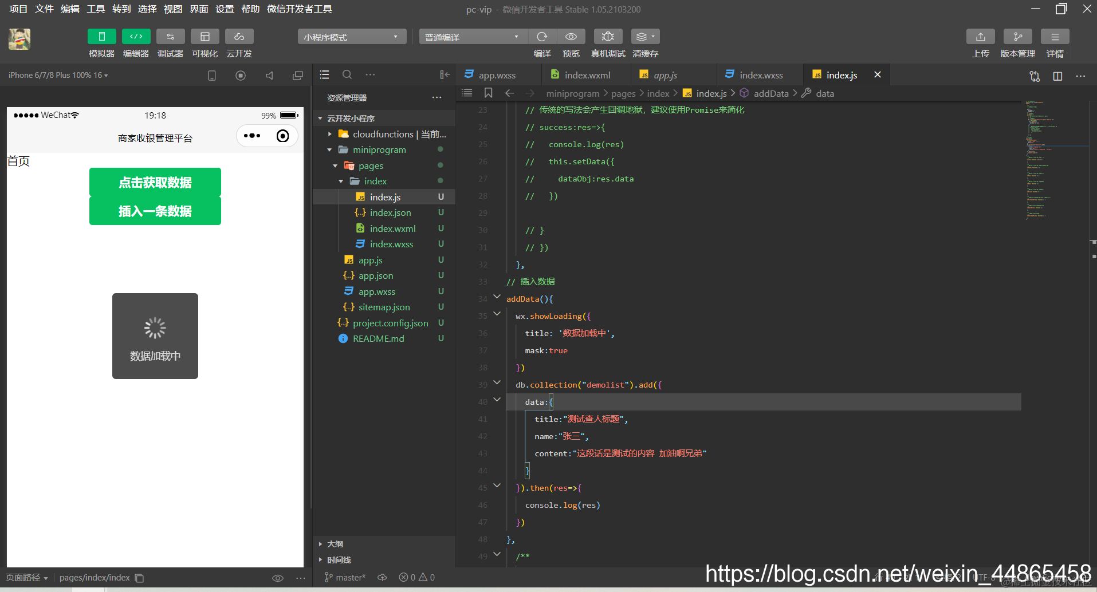Image resolution: width=1097 pixels, height=592 pixels.
Task: Open the 设置 menu
Action: pos(225,9)
